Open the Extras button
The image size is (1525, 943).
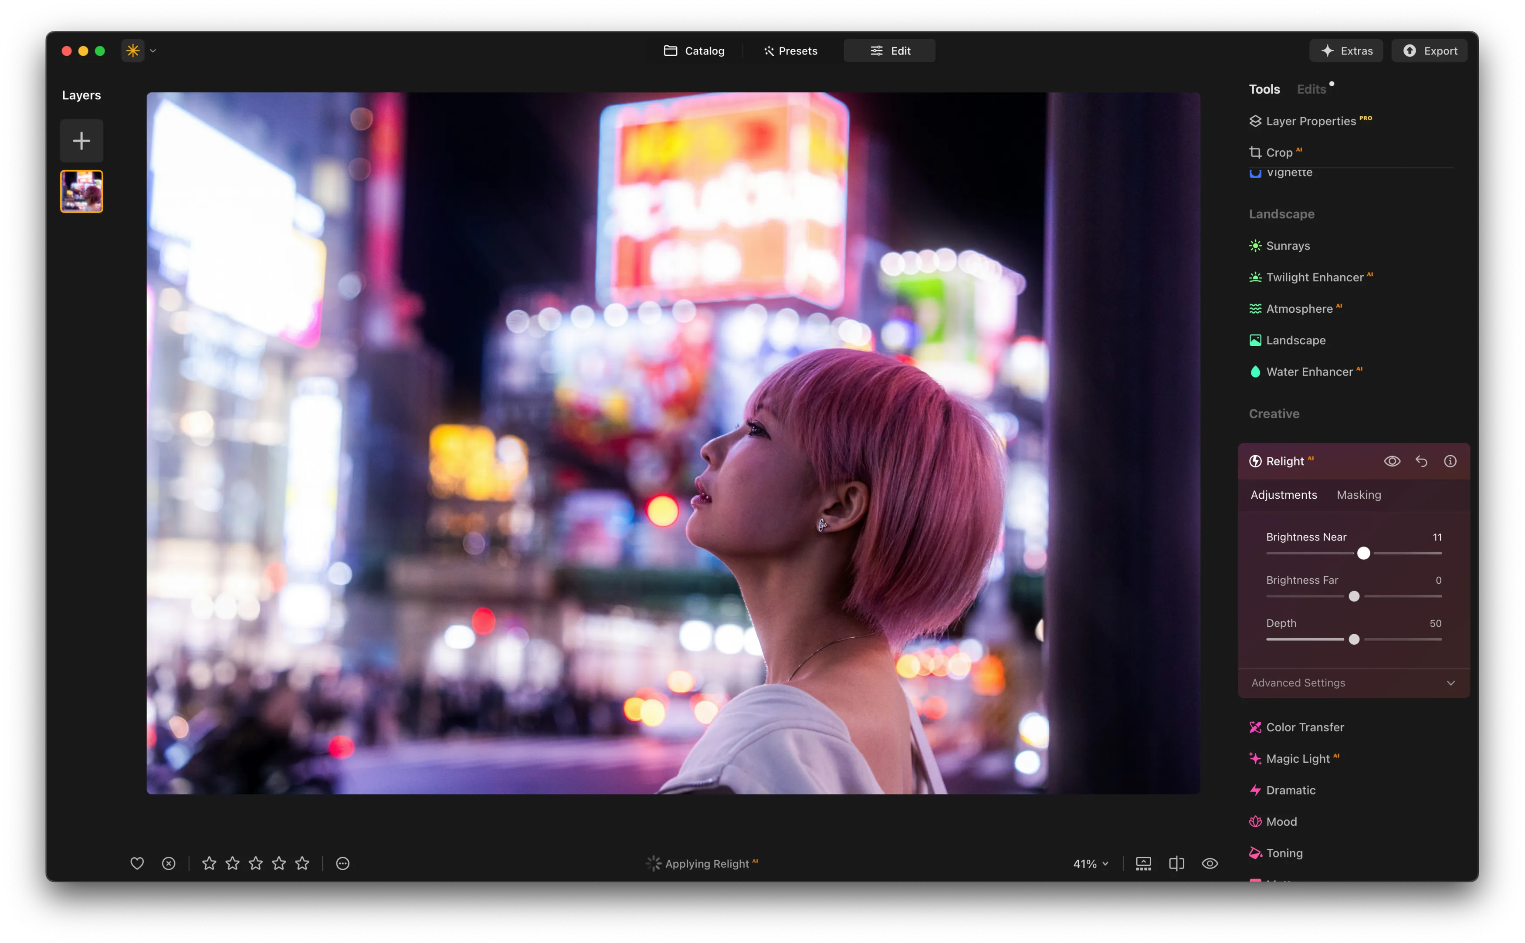tap(1346, 51)
